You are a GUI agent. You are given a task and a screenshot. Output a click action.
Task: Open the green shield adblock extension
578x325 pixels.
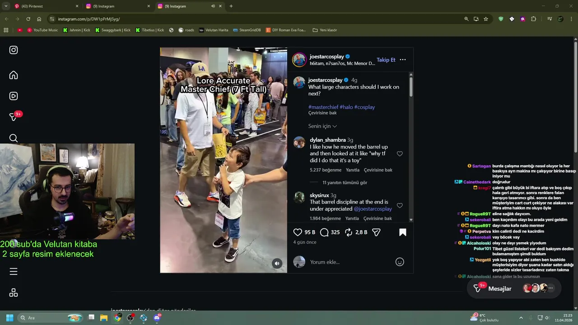pyautogui.click(x=501, y=19)
